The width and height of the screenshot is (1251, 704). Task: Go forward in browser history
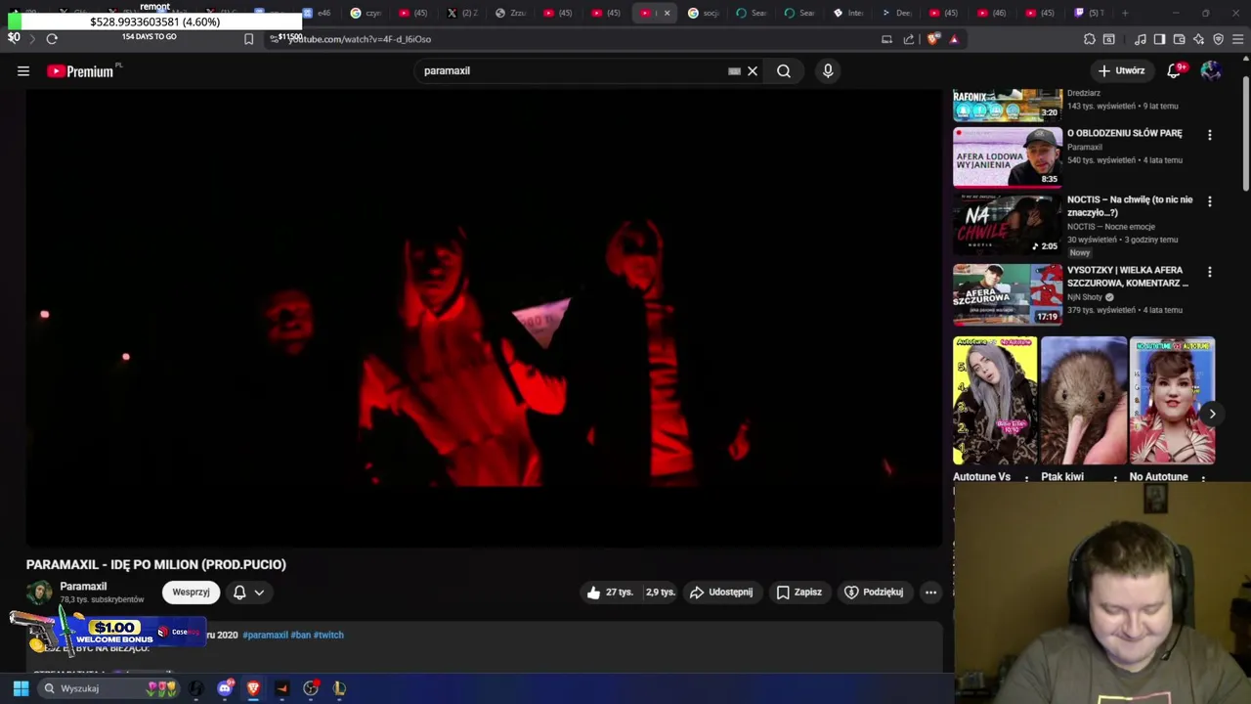pos(31,39)
